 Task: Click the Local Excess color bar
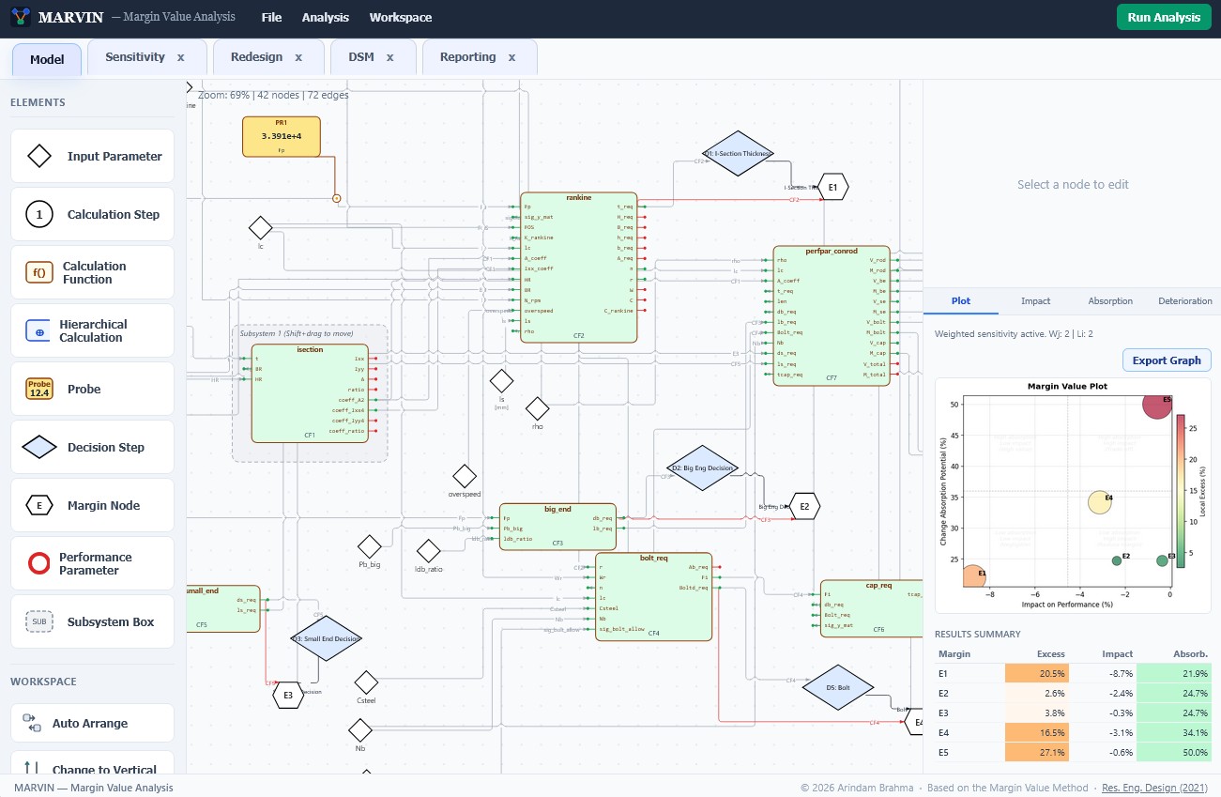coord(1182,492)
